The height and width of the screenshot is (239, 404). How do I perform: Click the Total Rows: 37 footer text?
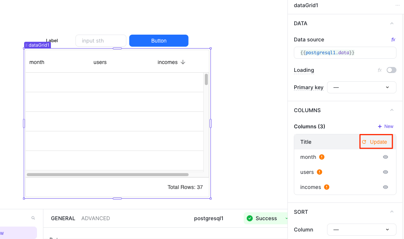(x=185, y=187)
